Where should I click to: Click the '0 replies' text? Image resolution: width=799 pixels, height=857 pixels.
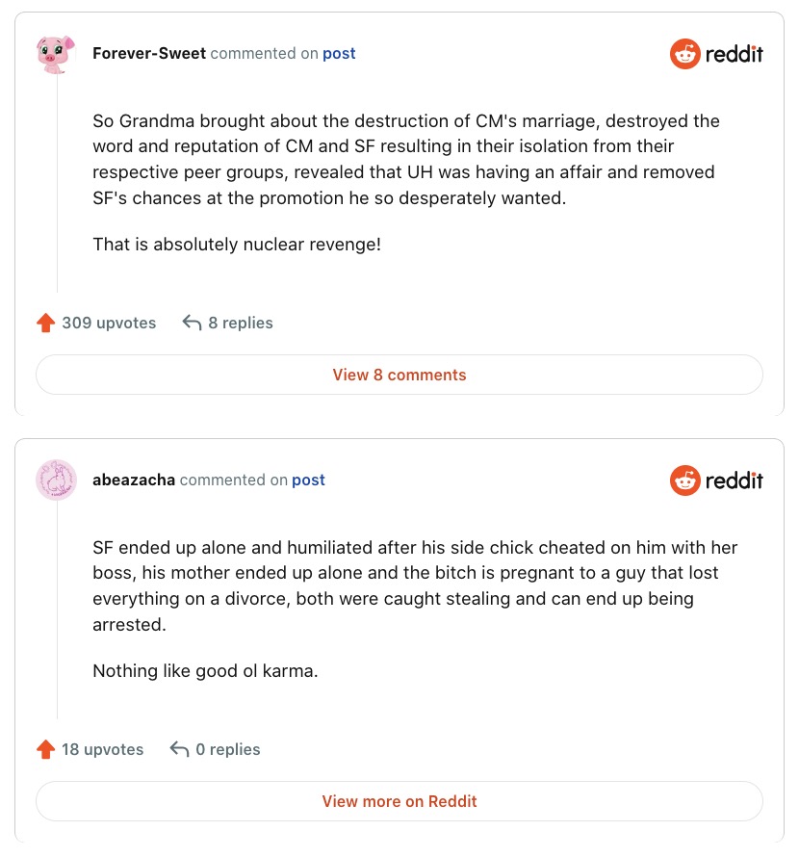(228, 749)
